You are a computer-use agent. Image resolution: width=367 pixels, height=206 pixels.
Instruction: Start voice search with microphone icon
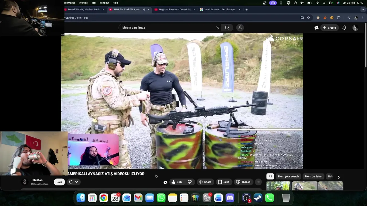pyautogui.click(x=240, y=28)
